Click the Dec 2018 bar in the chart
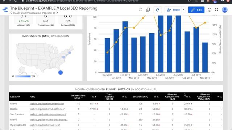 click(107, 55)
